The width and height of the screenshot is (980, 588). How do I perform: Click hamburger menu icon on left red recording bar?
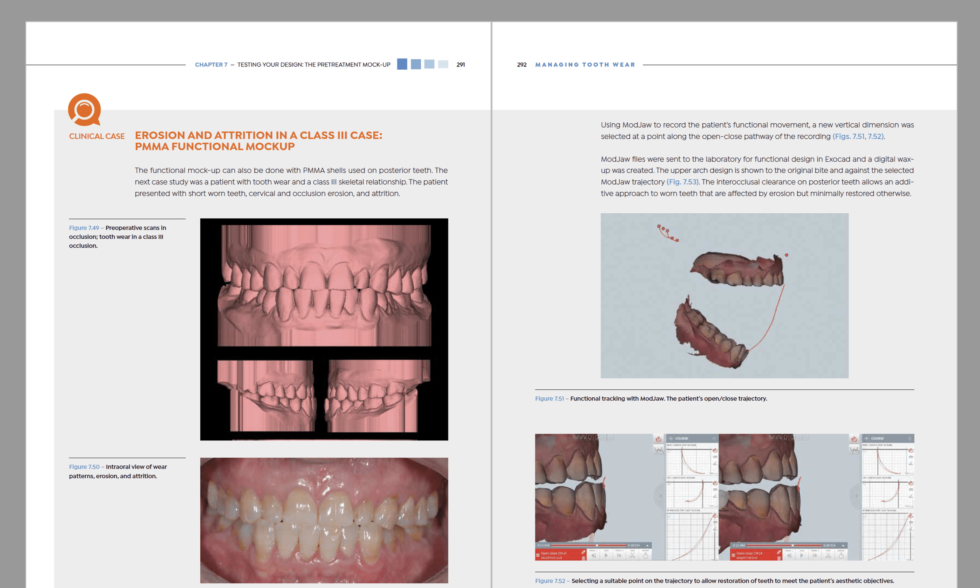(538, 555)
